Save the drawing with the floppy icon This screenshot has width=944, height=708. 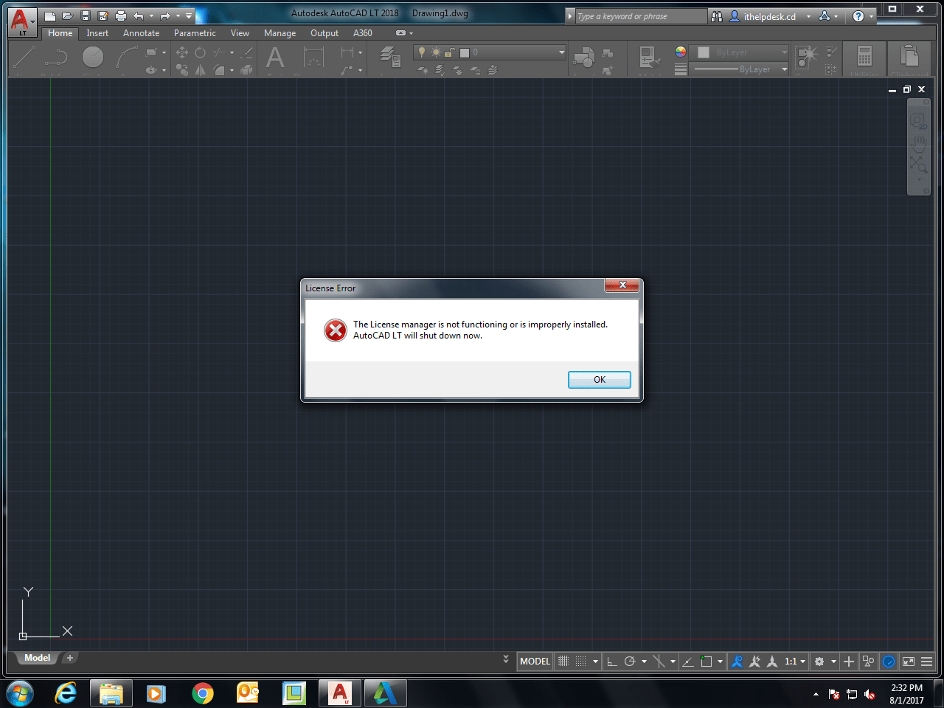pos(86,15)
